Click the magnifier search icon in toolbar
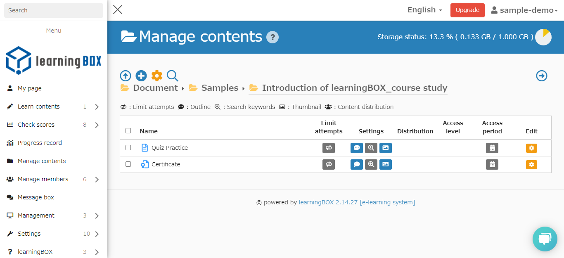 173,76
